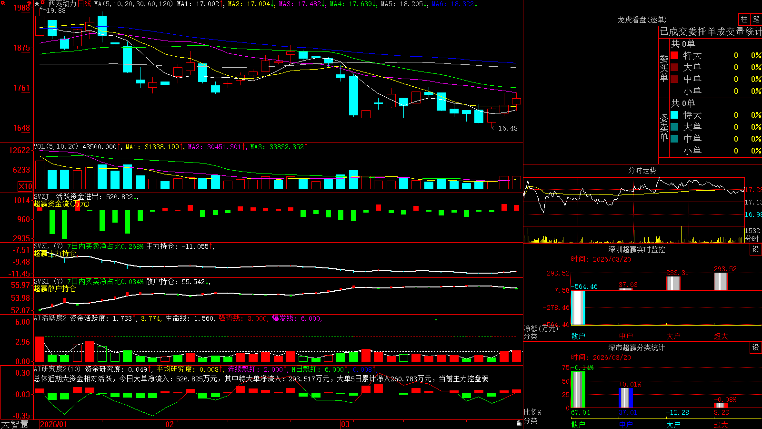The image size is (762, 429).
Task: Click the 西菱动力 stock name
Action: (62, 4)
